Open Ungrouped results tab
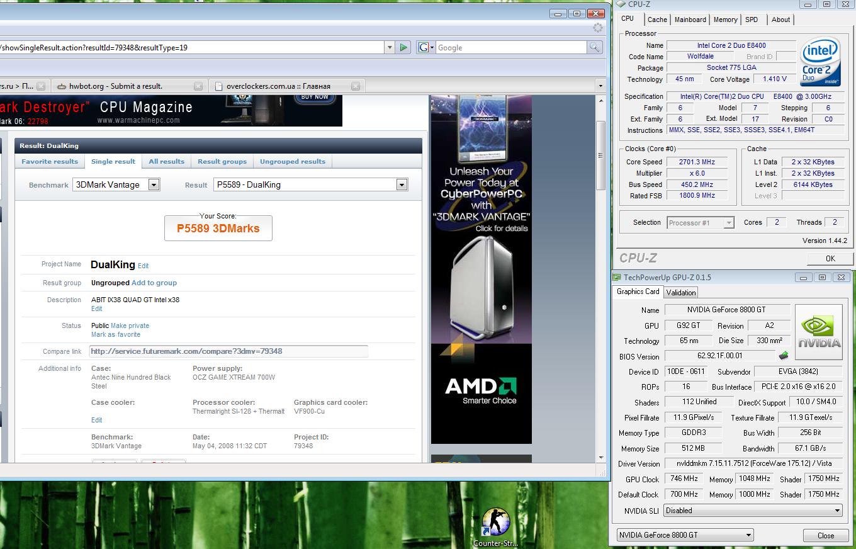 tap(293, 161)
